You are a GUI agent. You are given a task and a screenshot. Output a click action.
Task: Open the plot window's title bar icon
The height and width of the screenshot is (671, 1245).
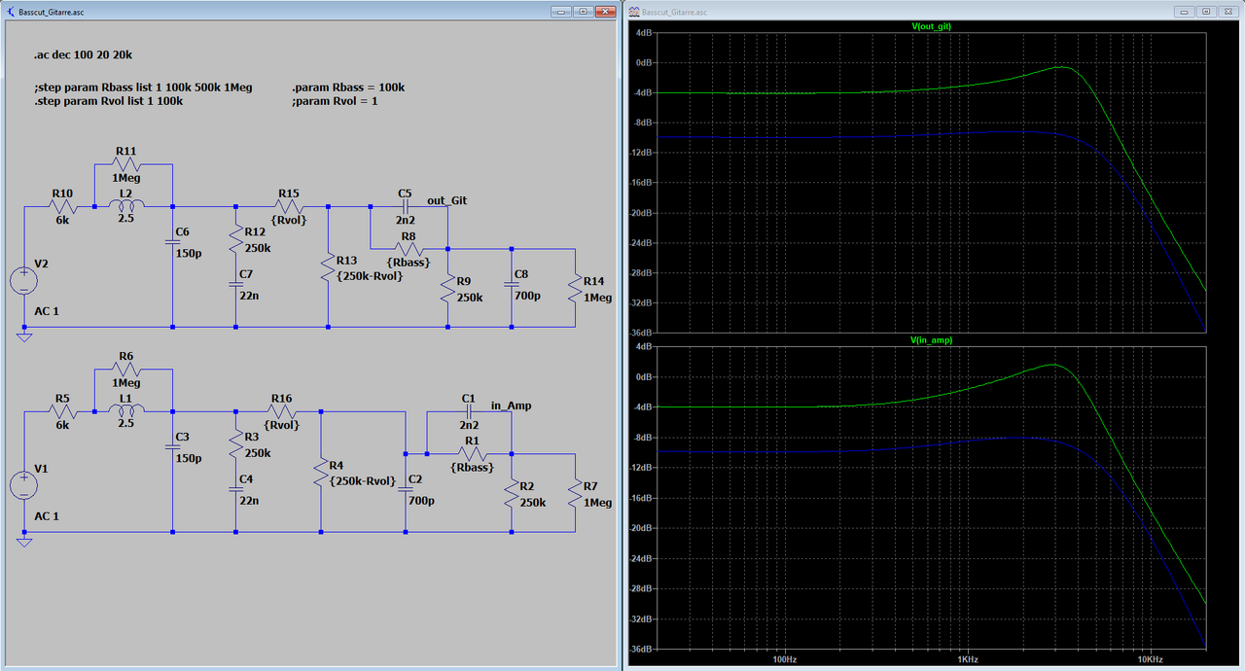[634, 12]
